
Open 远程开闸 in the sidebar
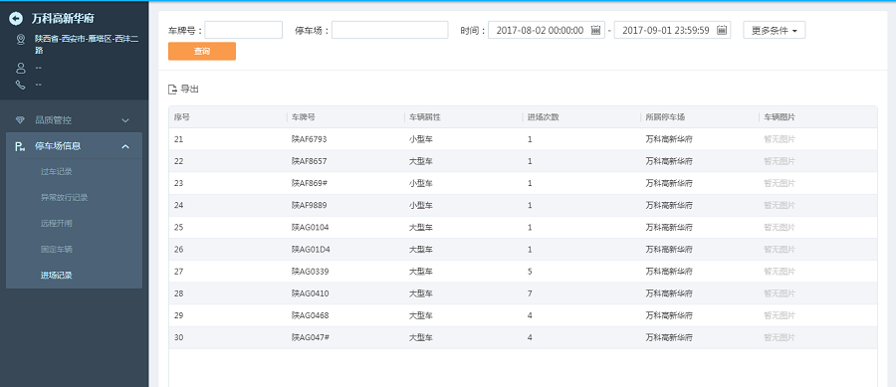pyautogui.click(x=57, y=223)
